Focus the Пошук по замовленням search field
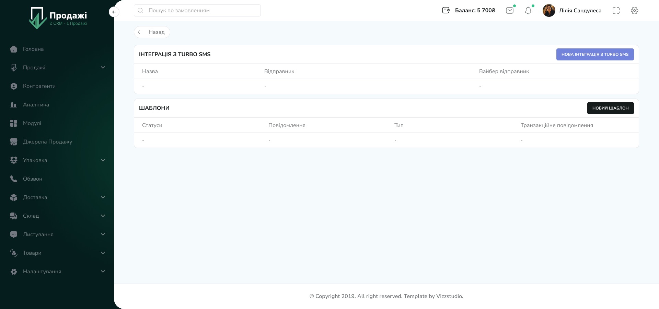This screenshot has width=659, height=309. pyautogui.click(x=197, y=10)
